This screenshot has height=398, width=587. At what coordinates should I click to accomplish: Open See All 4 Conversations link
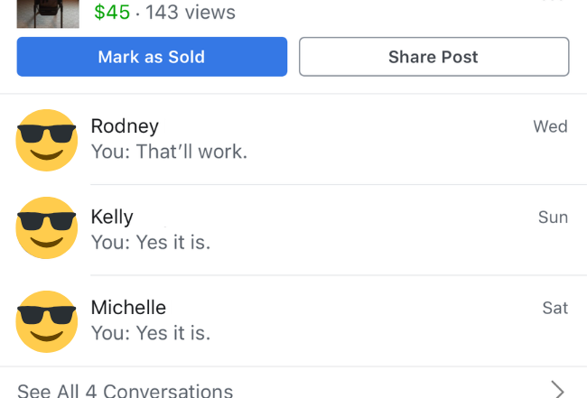[x=126, y=390]
